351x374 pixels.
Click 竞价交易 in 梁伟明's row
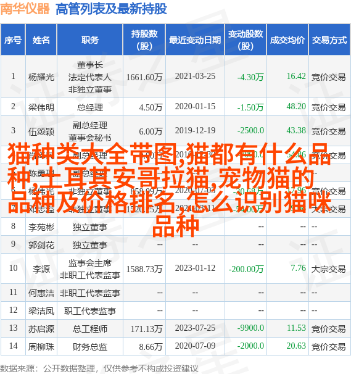click(328, 107)
